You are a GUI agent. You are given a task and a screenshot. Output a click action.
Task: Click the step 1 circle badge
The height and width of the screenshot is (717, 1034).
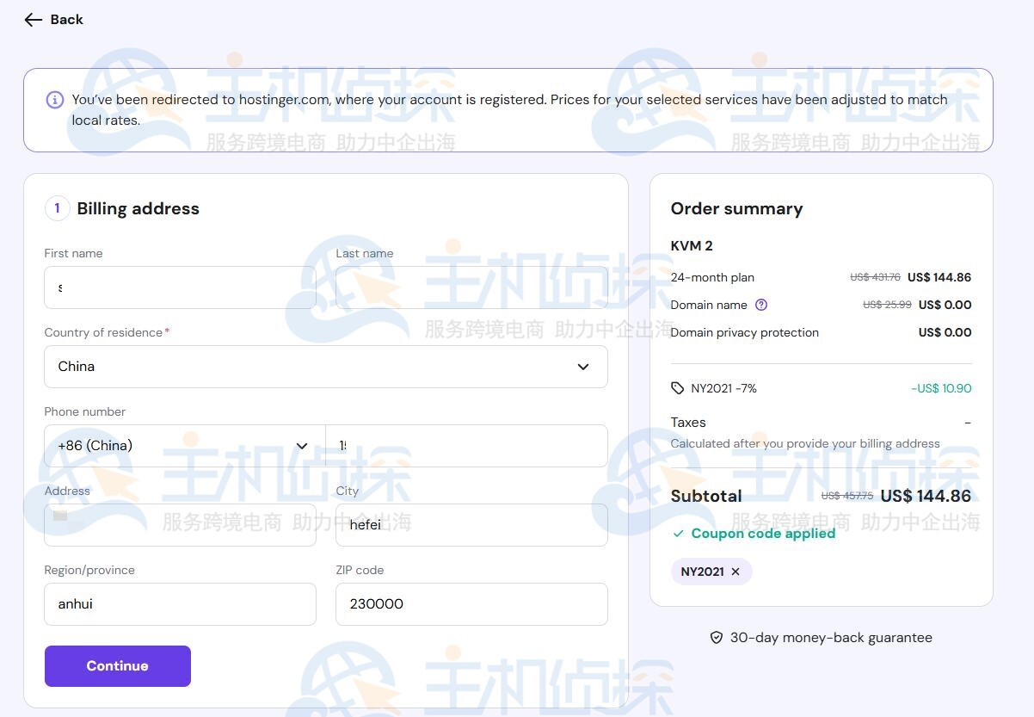pyautogui.click(x=57, y=208)
